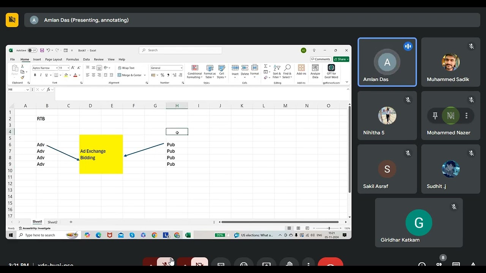Switch to the Data tab
This screenshot has width=486, height=273.
(x=86, y=60)
